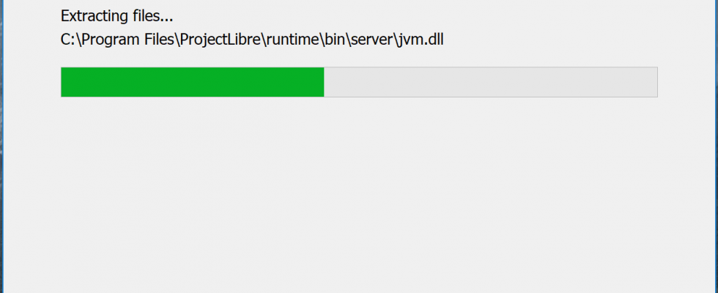Click the blank space between path and progress bar

tap(359, 58)
